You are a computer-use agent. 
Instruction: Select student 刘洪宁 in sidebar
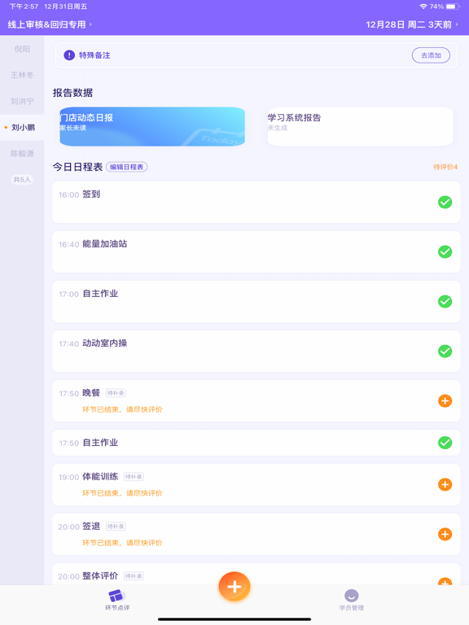point(22,101)
